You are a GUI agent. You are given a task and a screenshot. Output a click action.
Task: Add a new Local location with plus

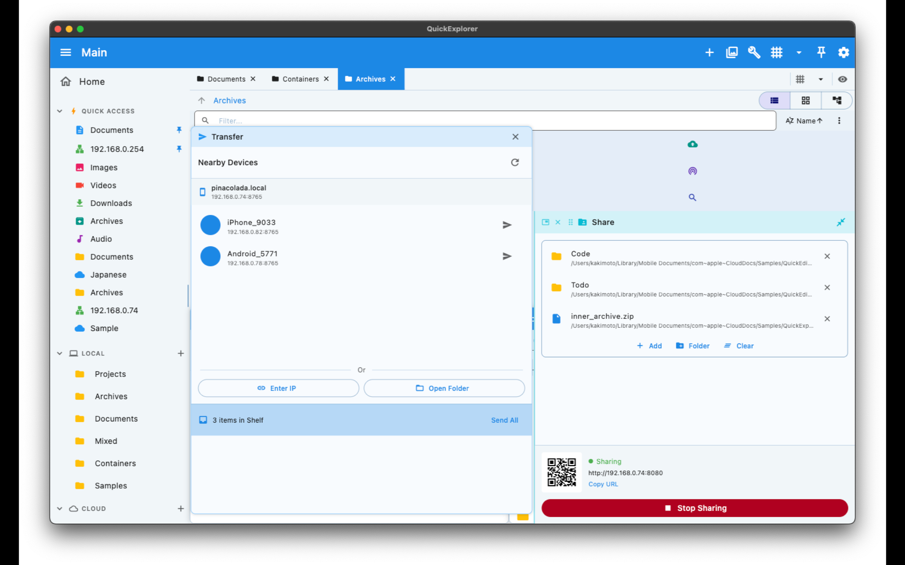181,353
